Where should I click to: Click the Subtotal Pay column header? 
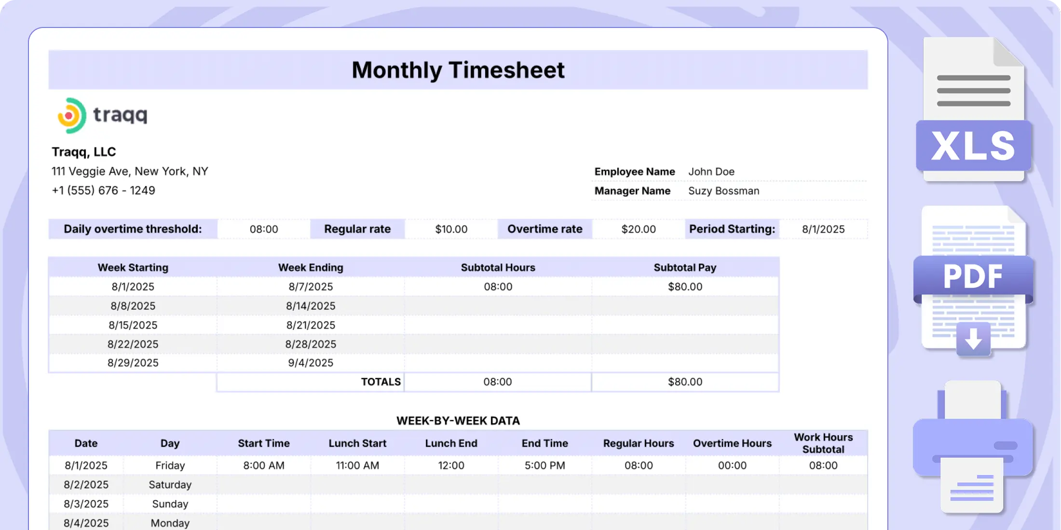(x=685, y=267)
